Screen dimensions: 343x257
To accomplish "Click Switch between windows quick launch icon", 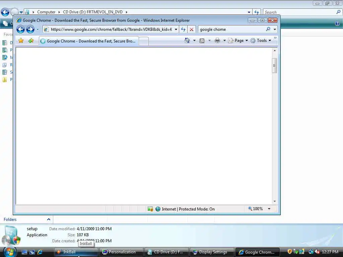I will pos(32,252).
